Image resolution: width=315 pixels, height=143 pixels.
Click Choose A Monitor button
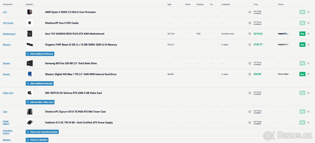[x=37, y=140]
